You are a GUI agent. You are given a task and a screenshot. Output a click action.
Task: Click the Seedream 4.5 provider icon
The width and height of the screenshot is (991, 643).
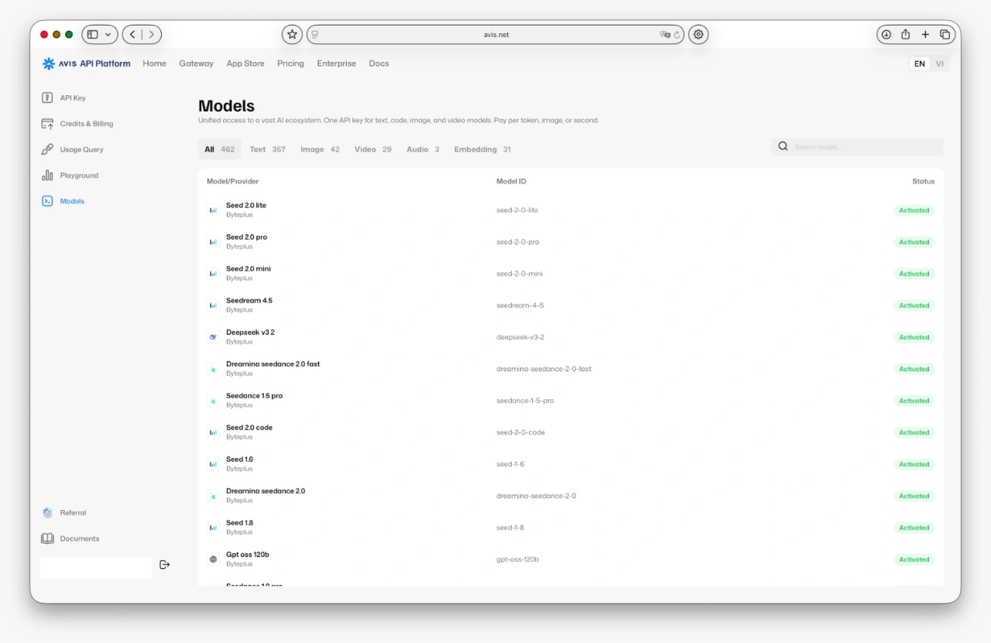pos(213,306)
